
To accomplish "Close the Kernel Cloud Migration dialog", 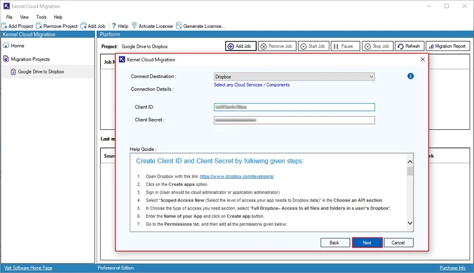I will pos(423,59).
